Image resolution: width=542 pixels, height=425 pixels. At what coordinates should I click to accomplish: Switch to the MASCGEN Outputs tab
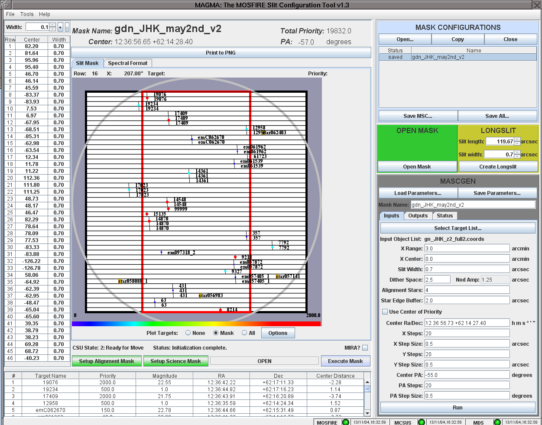click(x=418, y=216)
